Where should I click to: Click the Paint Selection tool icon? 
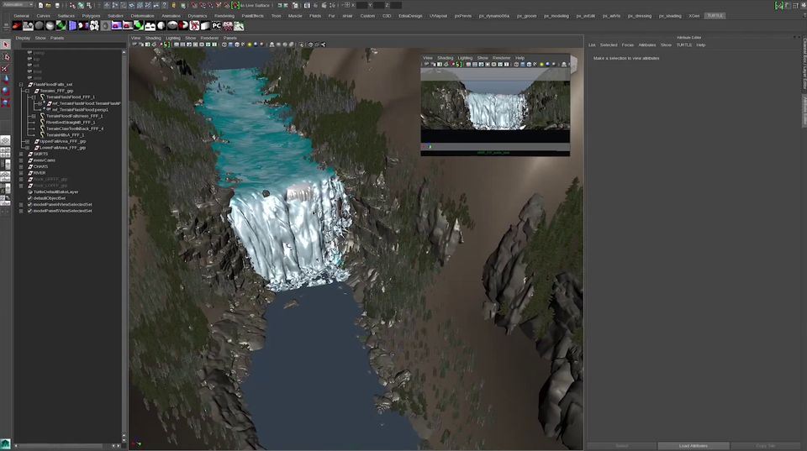coord(6,69)
